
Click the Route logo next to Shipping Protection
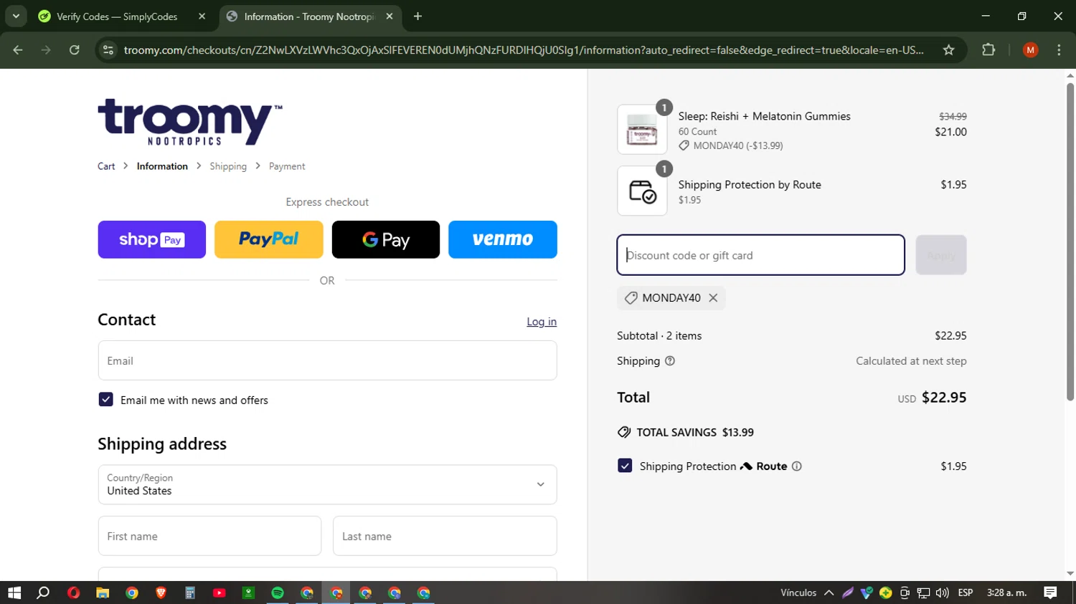764,466
